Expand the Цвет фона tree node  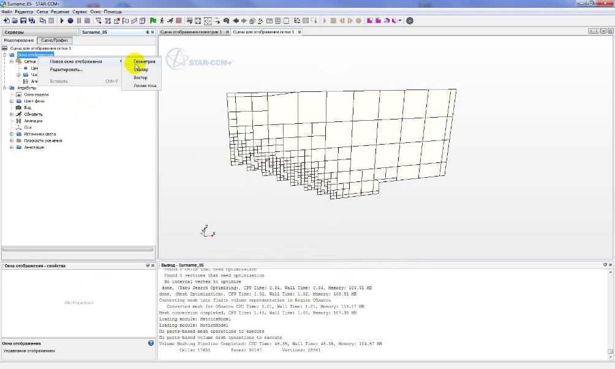[11, 101]
